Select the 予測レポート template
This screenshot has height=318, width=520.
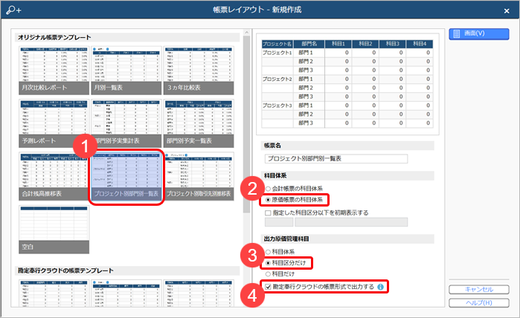click(54, 123)
